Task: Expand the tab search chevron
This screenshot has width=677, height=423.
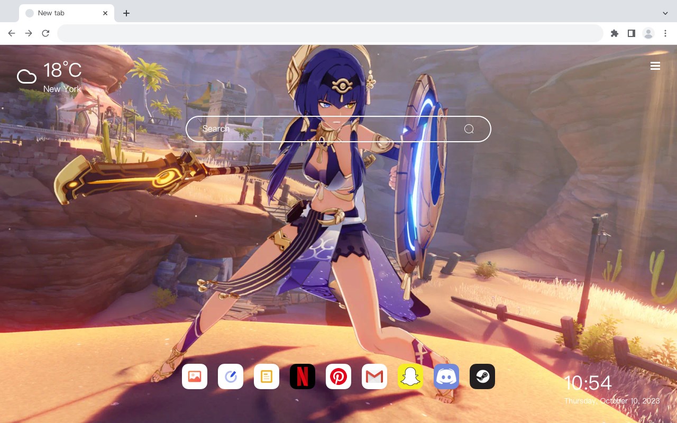Action: pyautogui.click(x=665, y=13)
